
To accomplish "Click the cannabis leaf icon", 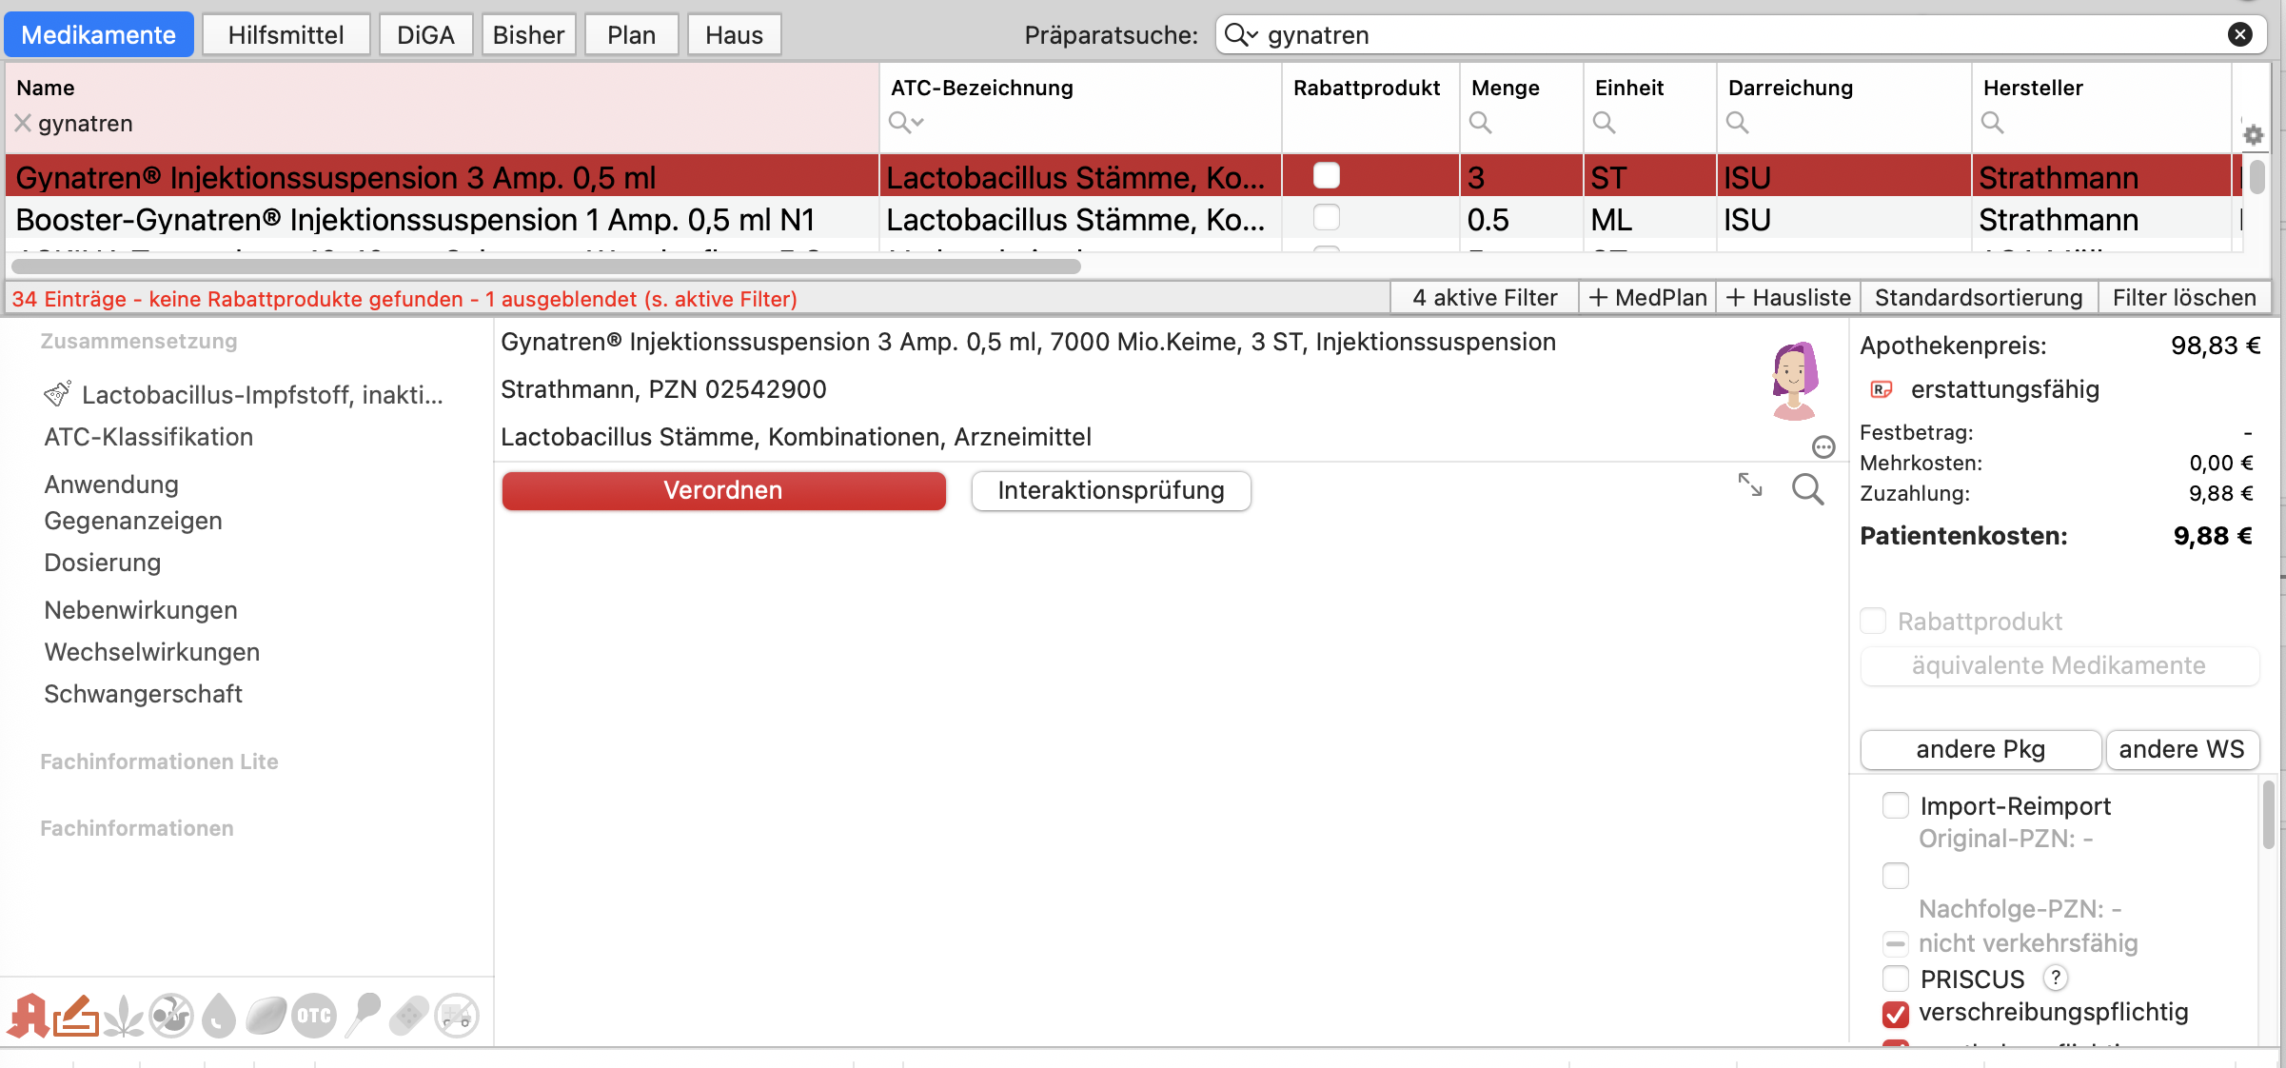I will click(x=124, y=1016).
